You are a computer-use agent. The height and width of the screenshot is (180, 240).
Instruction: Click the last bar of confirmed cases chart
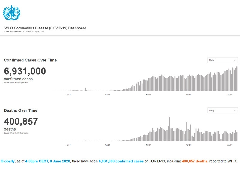click(x=237, y=79)
